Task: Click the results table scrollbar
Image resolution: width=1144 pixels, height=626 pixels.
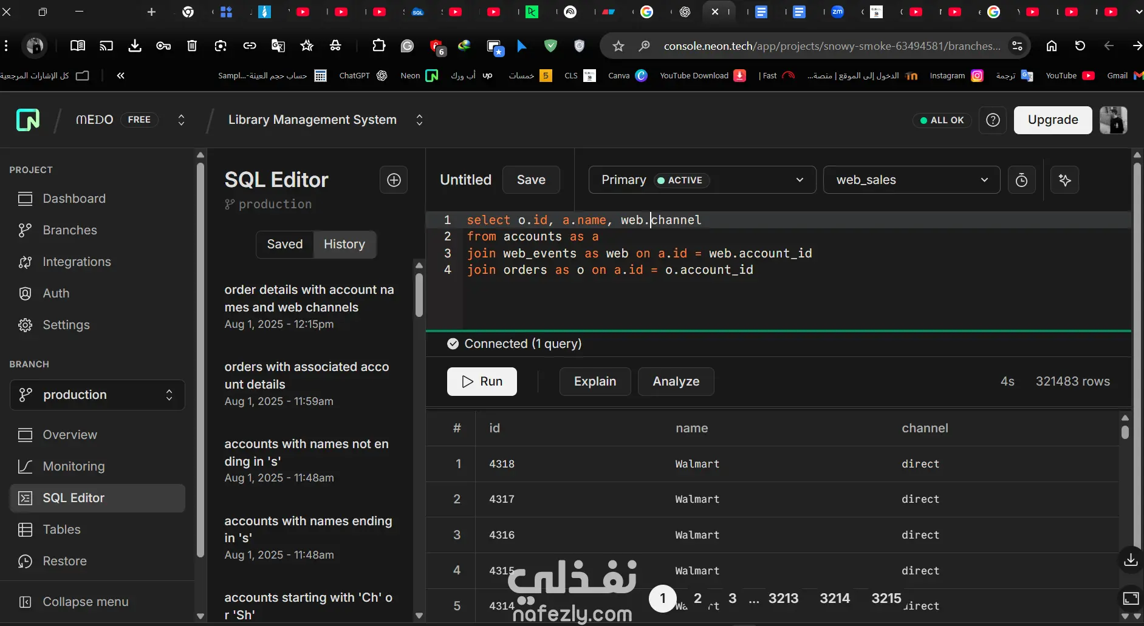Action: [x=1125, y=432]
